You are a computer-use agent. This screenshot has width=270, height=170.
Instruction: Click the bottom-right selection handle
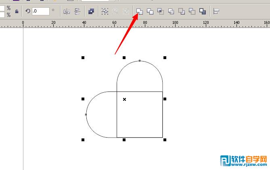coord(165,140)
